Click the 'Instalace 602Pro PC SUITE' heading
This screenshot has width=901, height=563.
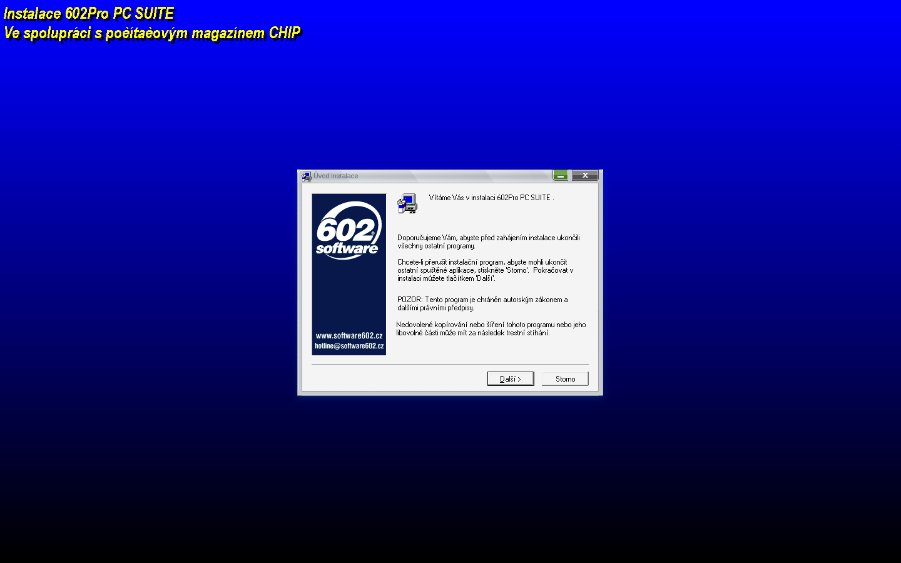pos(89,14)
